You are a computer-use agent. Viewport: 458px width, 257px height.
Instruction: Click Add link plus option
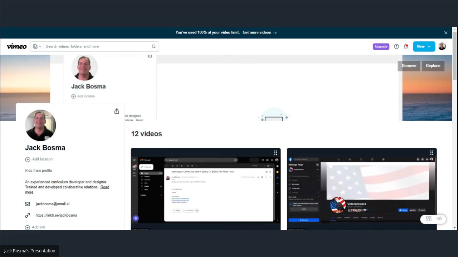pos(35,227)
